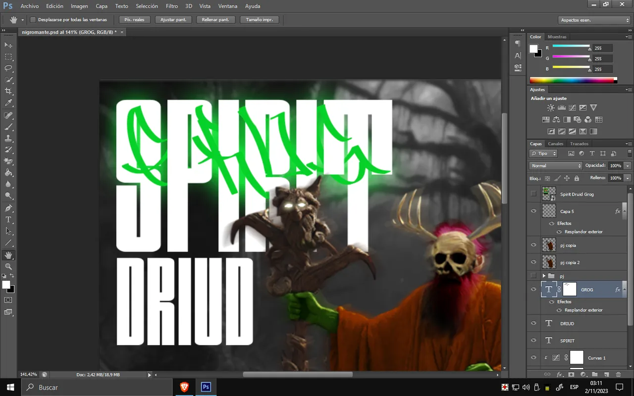Open the Archivo menu
The image size is (634, 396).
(30, 6)
